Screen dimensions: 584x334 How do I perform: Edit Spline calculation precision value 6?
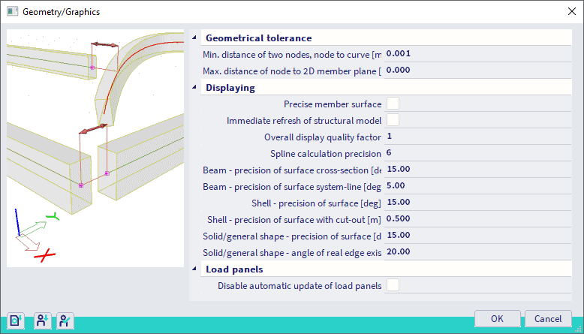click(477, 153)
